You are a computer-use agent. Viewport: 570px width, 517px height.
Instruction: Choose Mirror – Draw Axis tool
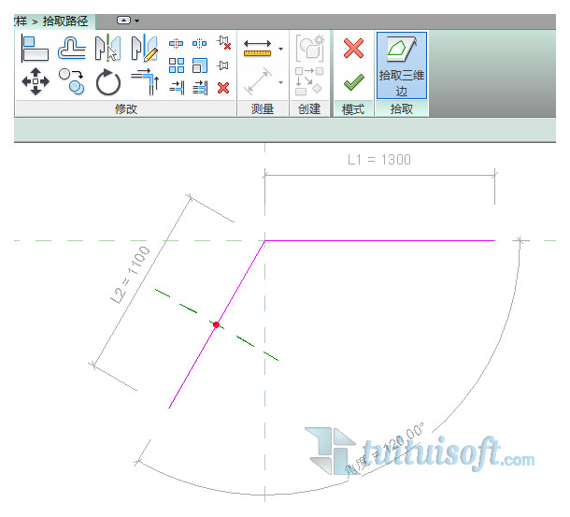click(x=144, y=48)
